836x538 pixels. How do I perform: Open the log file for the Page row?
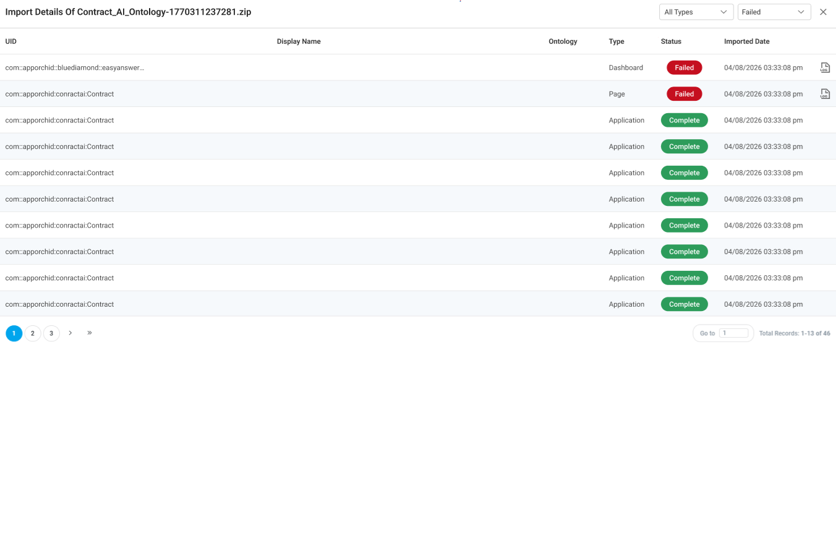click(825, 94)
